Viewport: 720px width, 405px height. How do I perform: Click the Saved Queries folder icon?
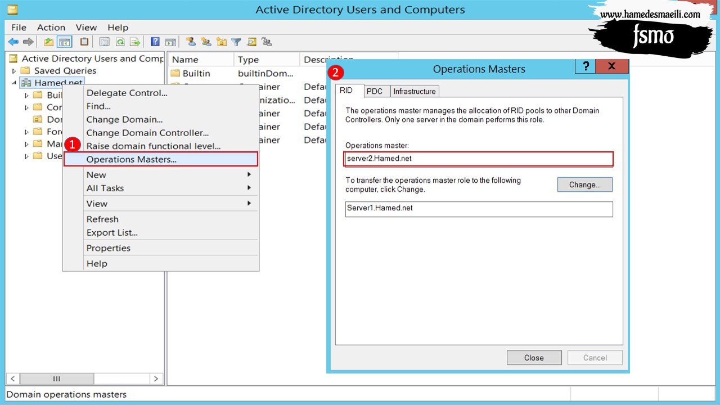[x=25, y=71]
